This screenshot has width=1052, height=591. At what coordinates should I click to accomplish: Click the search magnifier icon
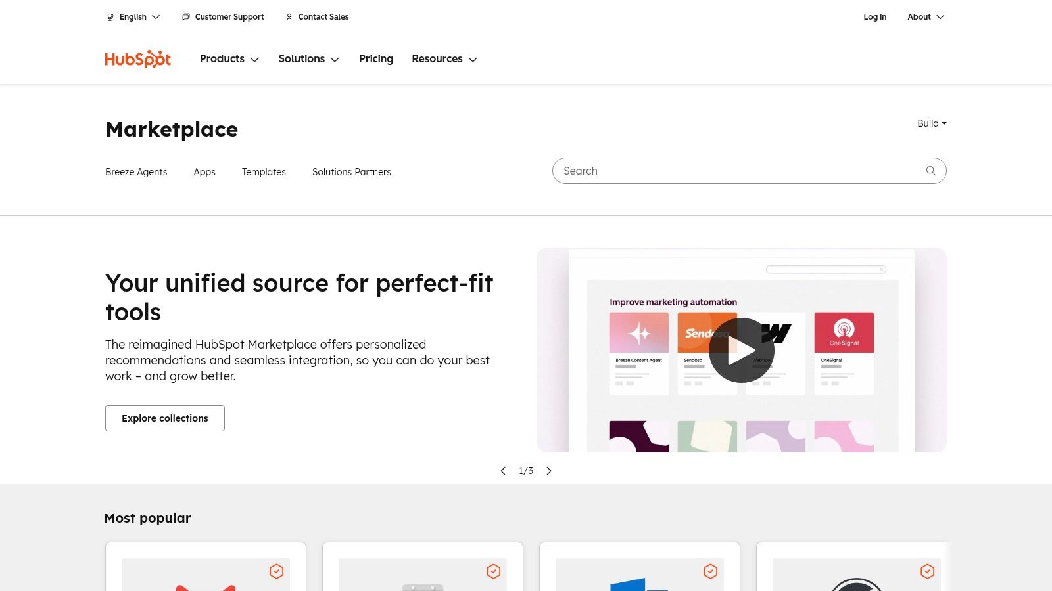[930, 171]
